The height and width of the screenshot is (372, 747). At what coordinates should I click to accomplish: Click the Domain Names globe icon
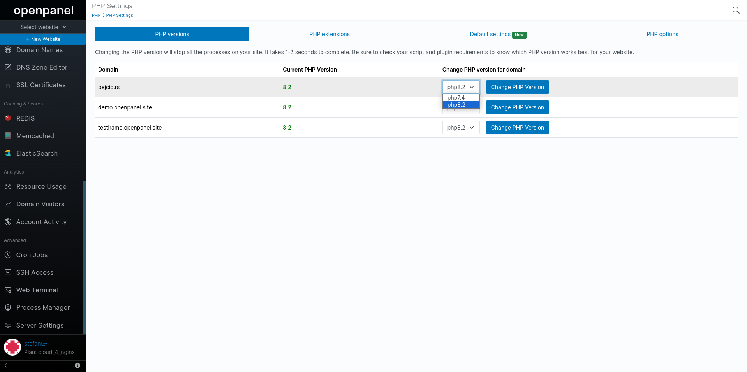tap(8, 50)
